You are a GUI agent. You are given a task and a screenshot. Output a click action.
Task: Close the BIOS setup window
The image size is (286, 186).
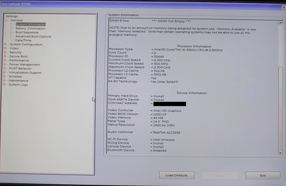pyautogui.click(x=284, y=8)
